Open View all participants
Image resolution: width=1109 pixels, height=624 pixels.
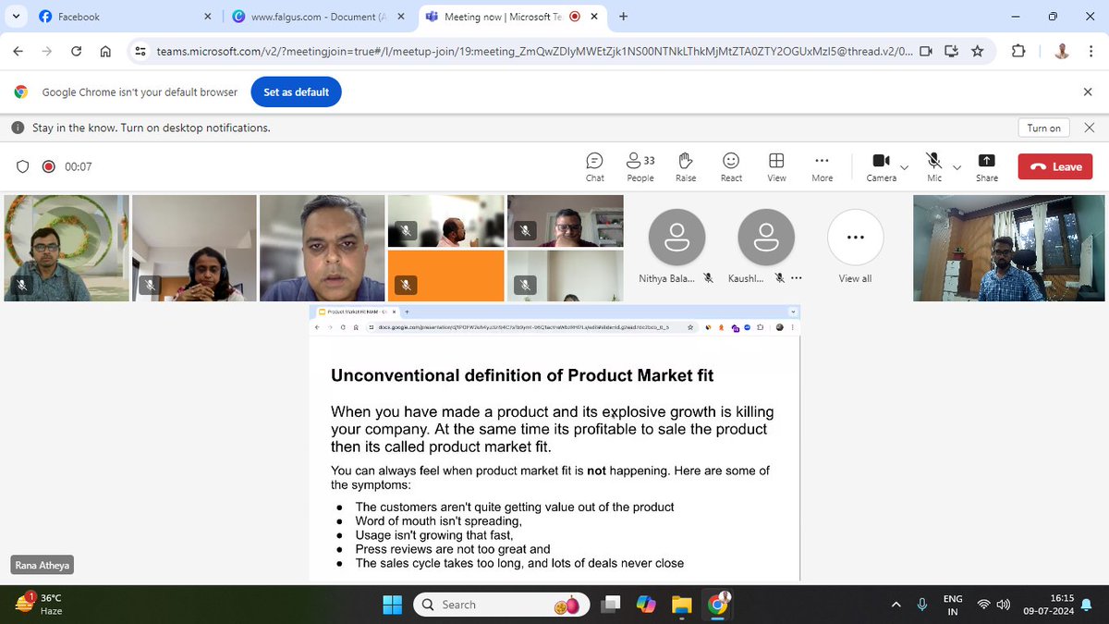point(855,246)
